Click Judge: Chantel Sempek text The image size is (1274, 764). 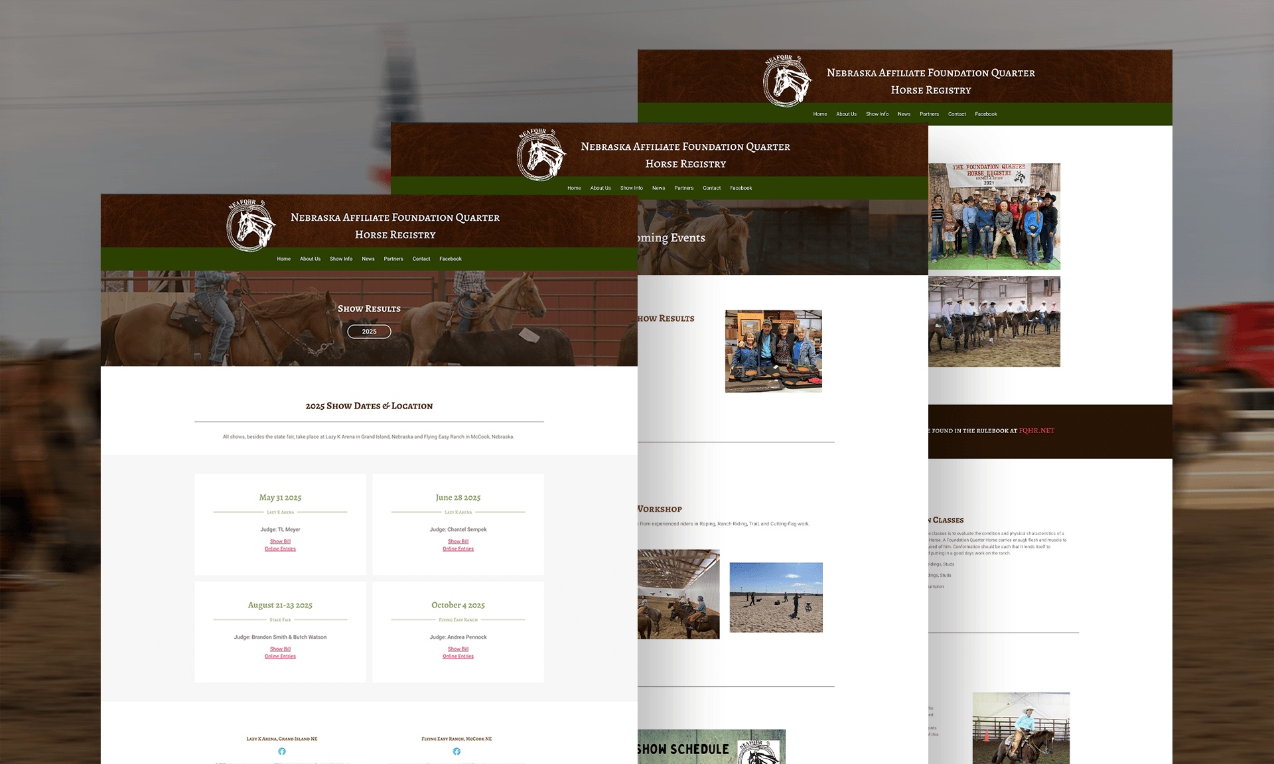tap(458, 529)
